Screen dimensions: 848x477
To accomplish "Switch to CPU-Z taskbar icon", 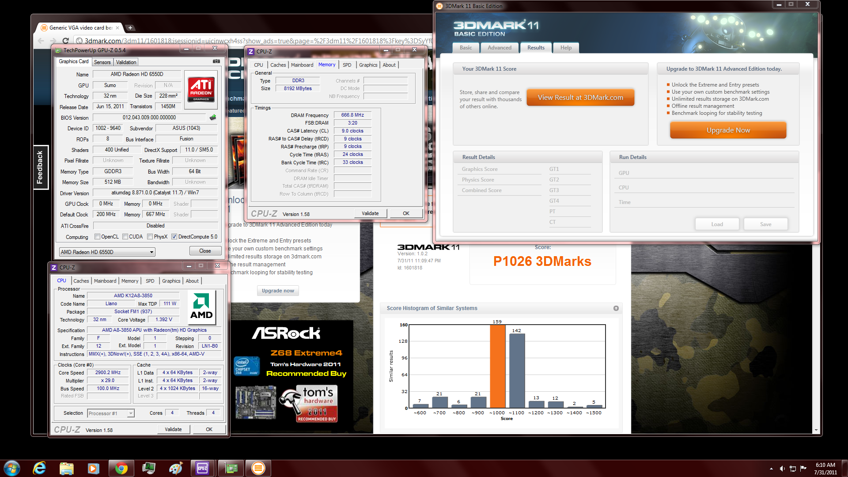I will [x=202, y=468].
